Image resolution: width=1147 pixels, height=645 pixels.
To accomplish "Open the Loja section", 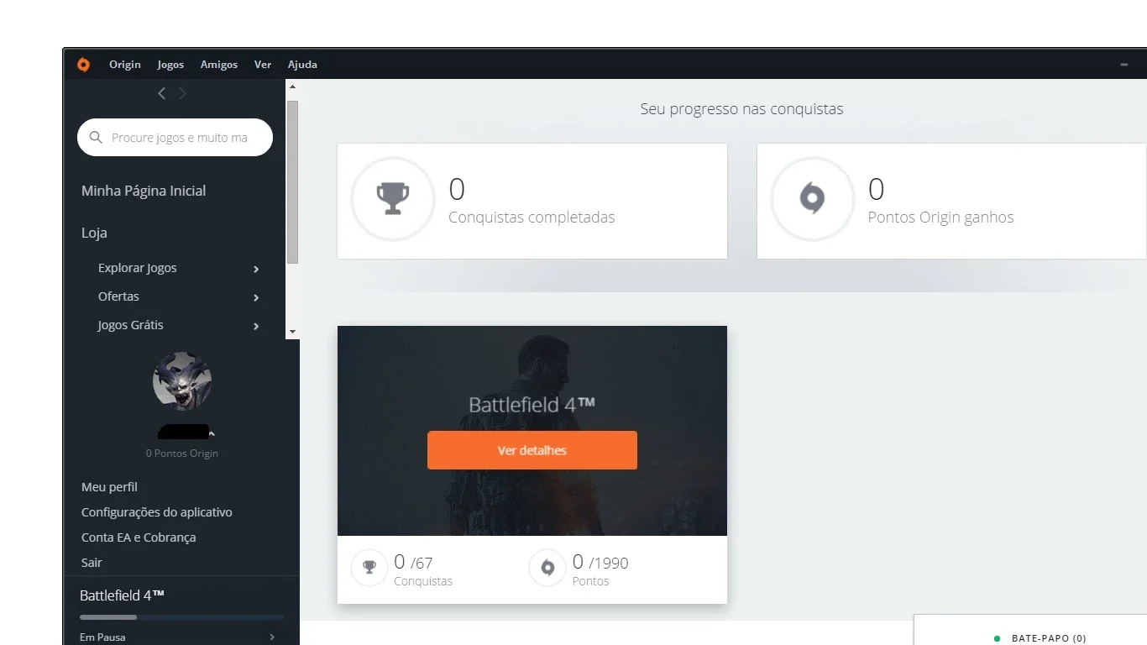I will [94, 233].
